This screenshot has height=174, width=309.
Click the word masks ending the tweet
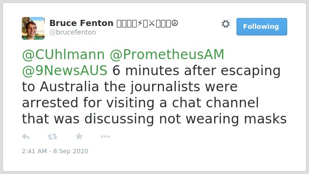(x=265, y=119)
